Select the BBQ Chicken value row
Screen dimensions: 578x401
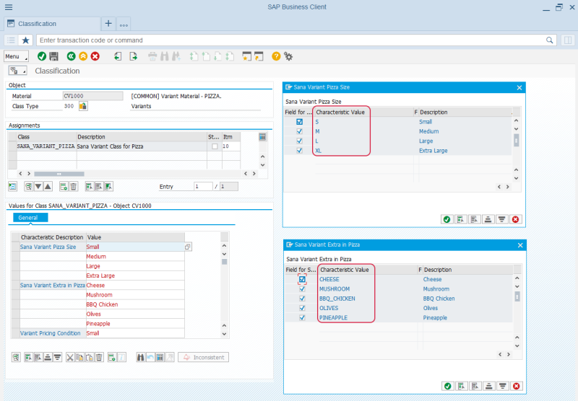(x=135, y=304)
